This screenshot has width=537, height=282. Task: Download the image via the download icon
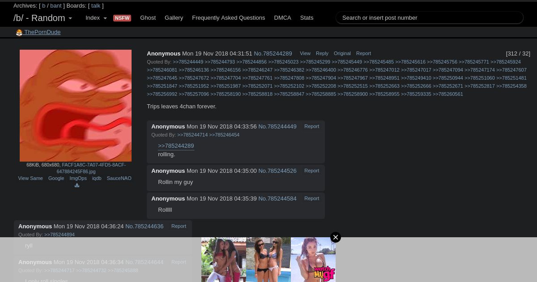click(x=77, y=185)
